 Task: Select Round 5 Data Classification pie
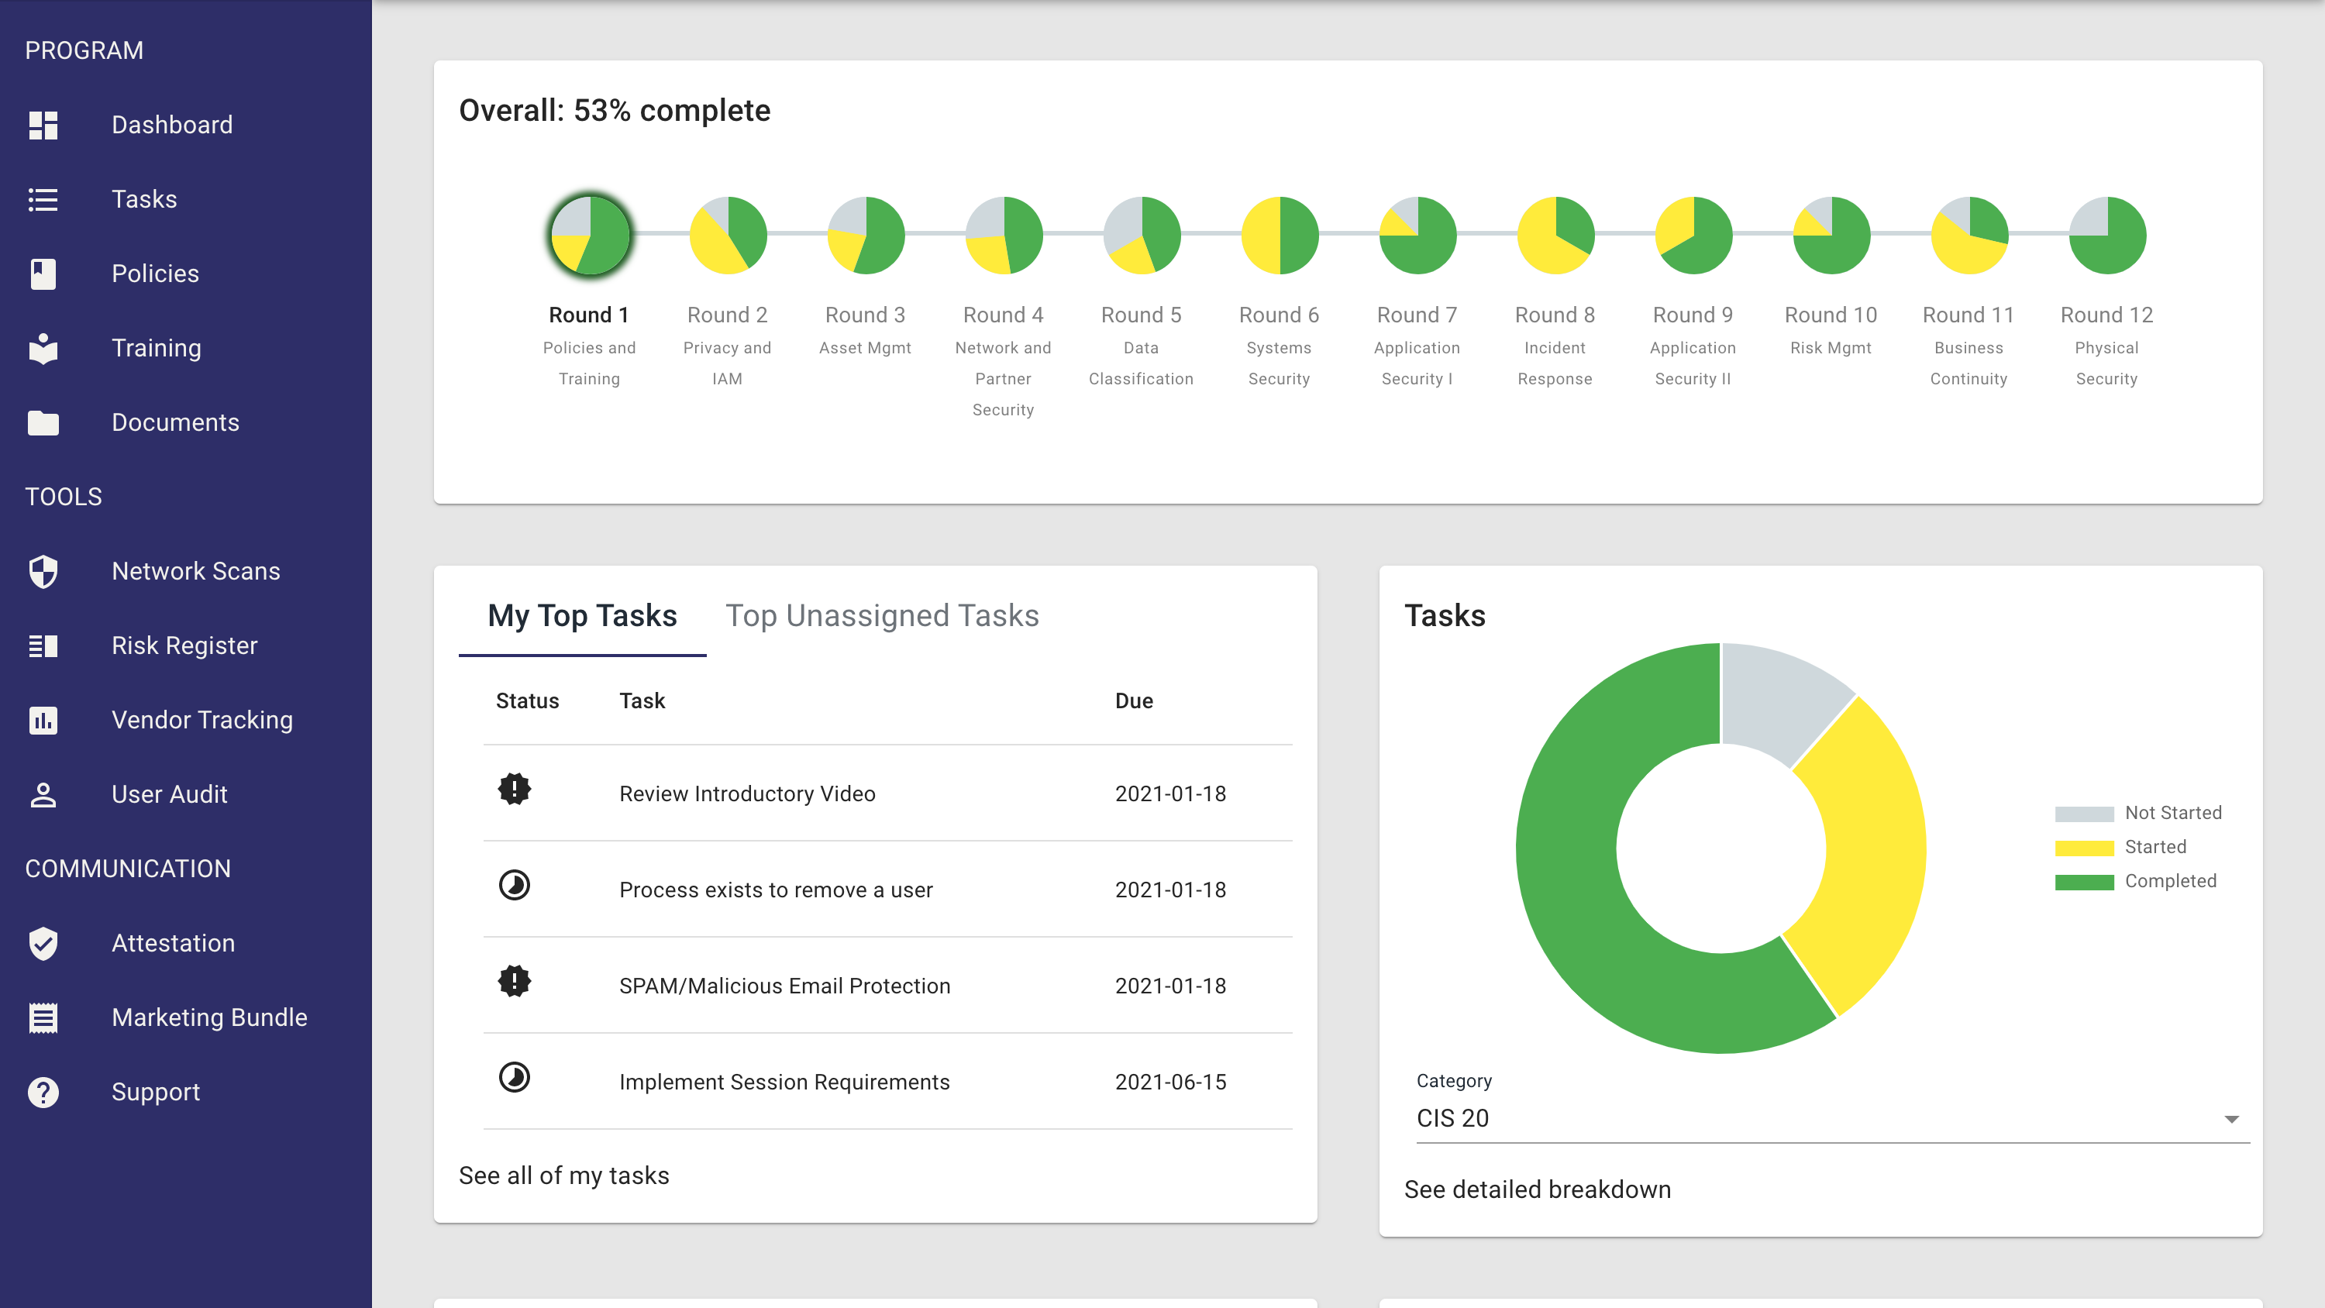click(1142, 235)
